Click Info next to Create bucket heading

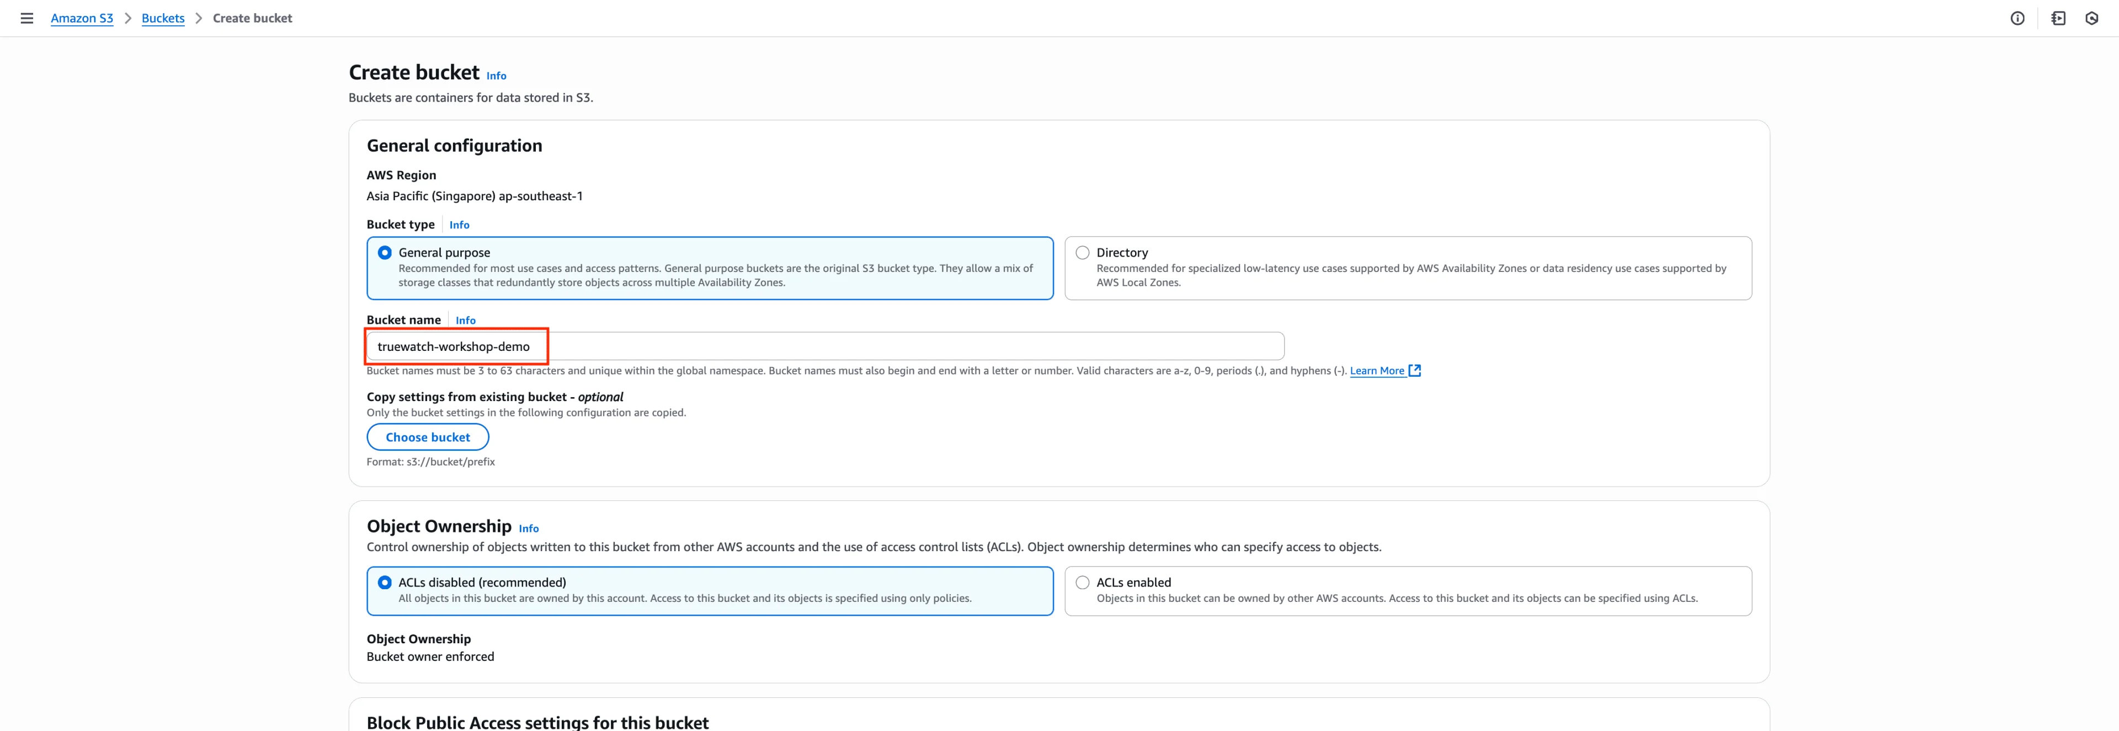496,76
